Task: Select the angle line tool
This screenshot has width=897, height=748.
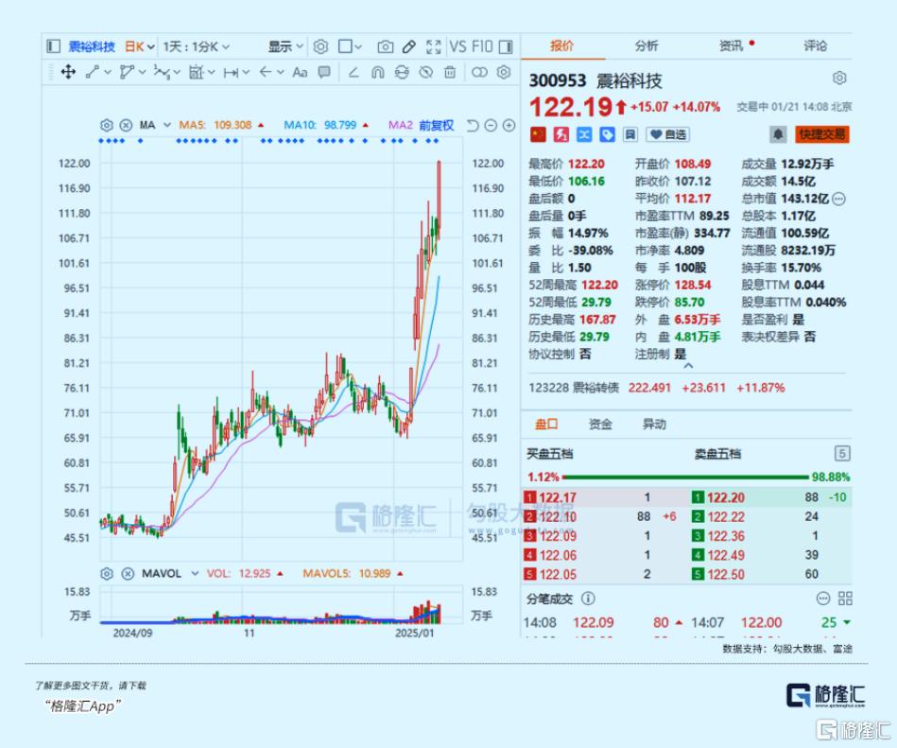Action: 354,72
